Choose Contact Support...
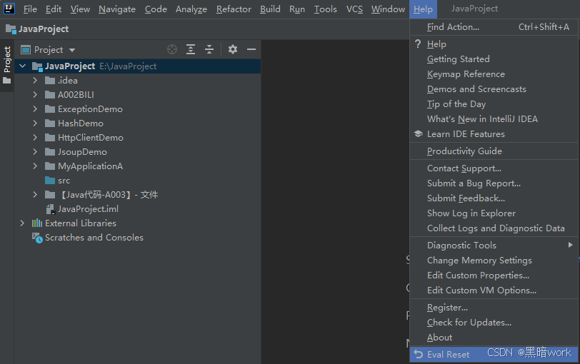580x364 pixels. pyautogui.click(x=494, y=168)
